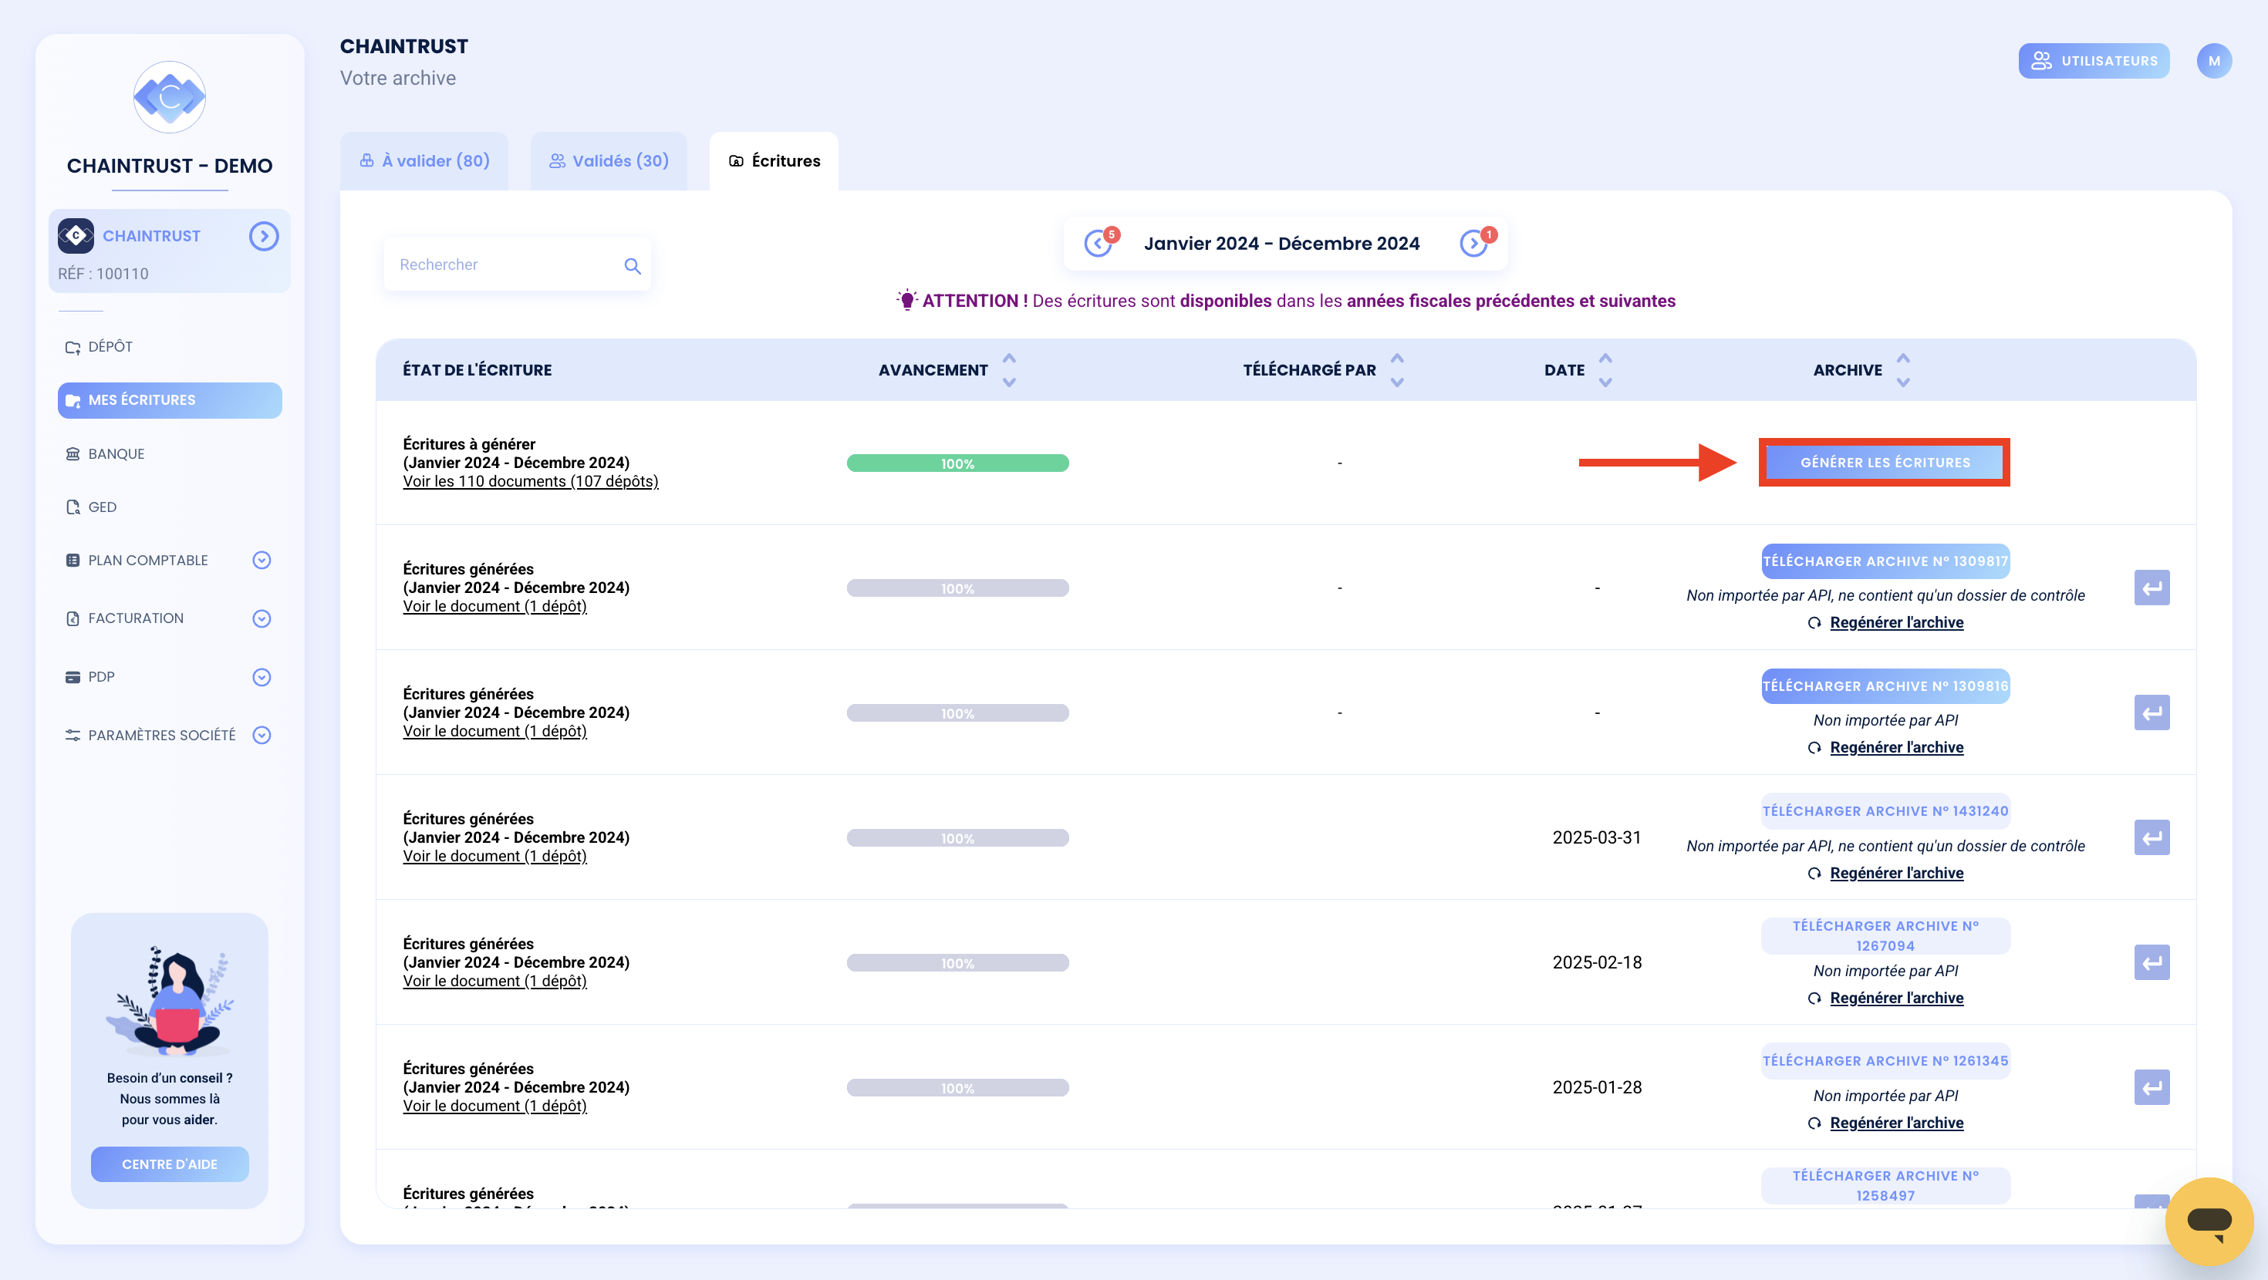This screenshot has width=2268, height=1280.
Task: Click the search magnifier icon
Action: pos(632,265)
